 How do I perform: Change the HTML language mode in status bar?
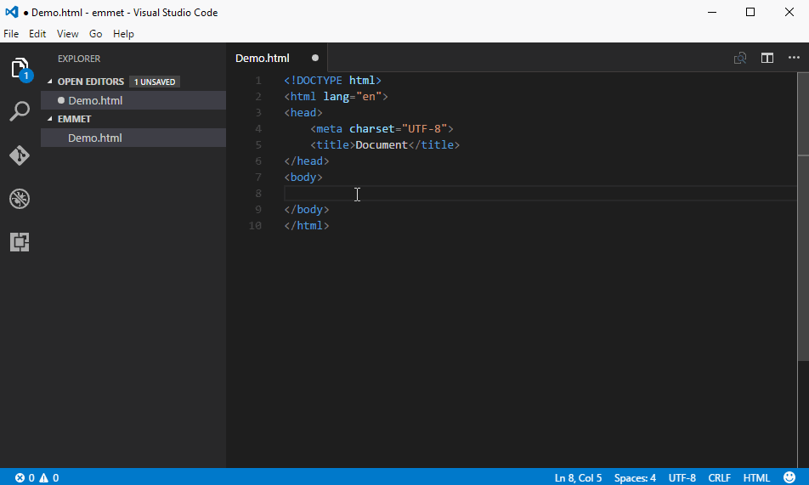(x=756, y=477)
